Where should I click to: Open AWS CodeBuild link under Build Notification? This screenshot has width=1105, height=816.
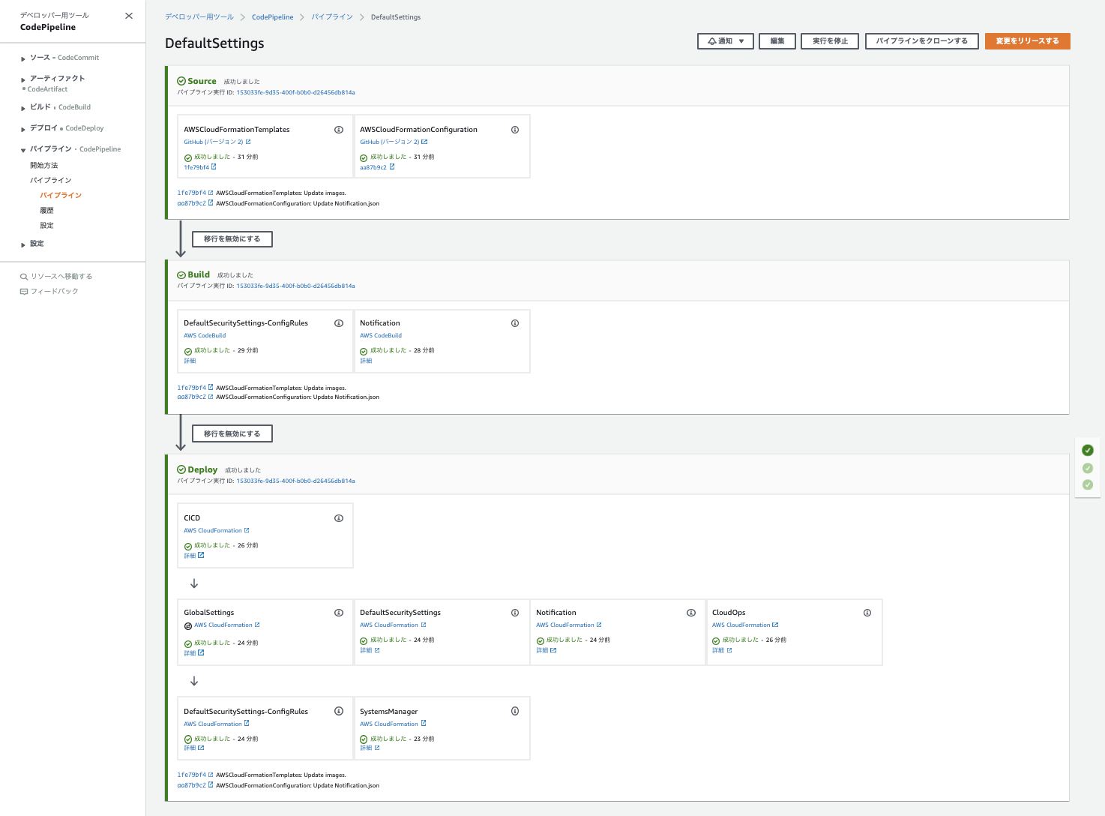381,336
